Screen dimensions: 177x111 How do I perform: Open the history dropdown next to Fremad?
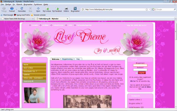[17, 9]
